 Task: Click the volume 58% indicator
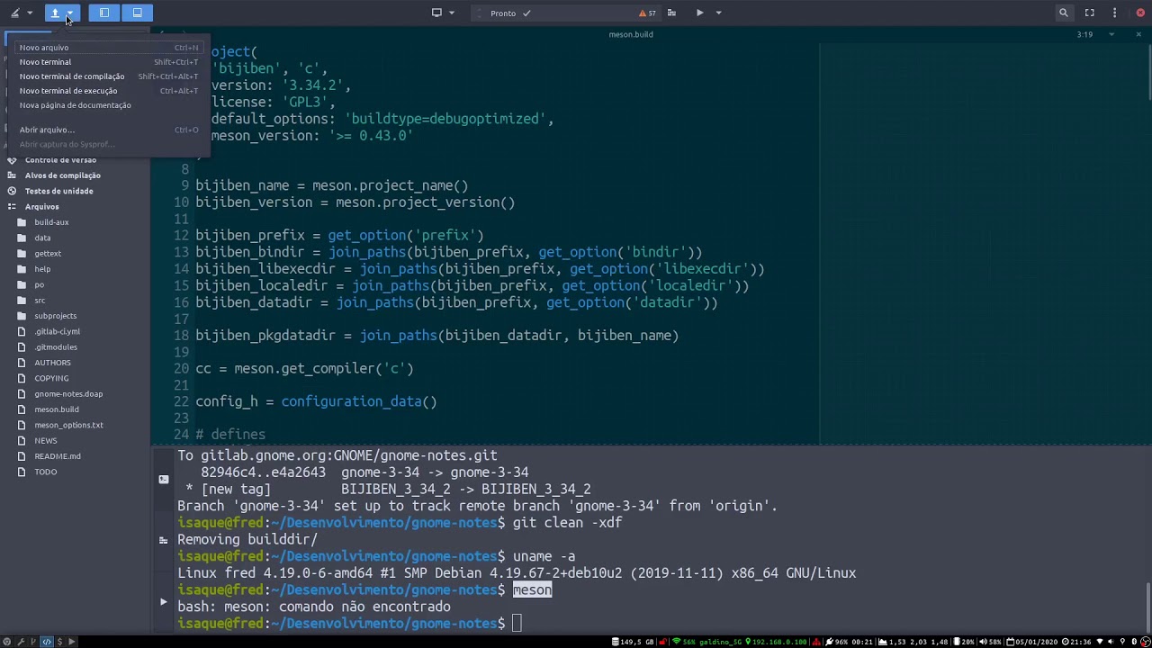point(991,642)
